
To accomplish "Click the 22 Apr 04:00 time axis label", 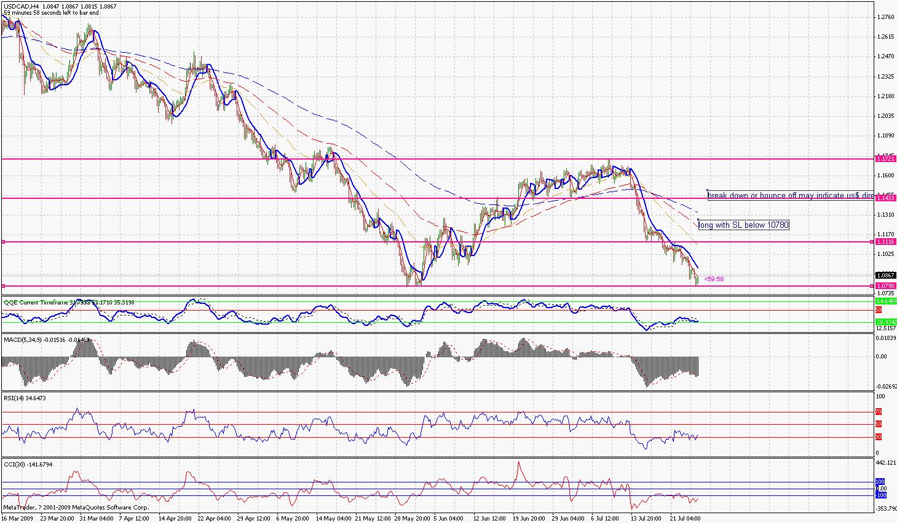I will [x=215, y=519].
